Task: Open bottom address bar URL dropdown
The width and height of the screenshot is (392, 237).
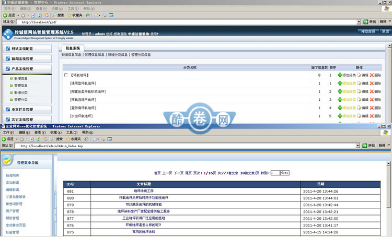Action: coord(359,146)
